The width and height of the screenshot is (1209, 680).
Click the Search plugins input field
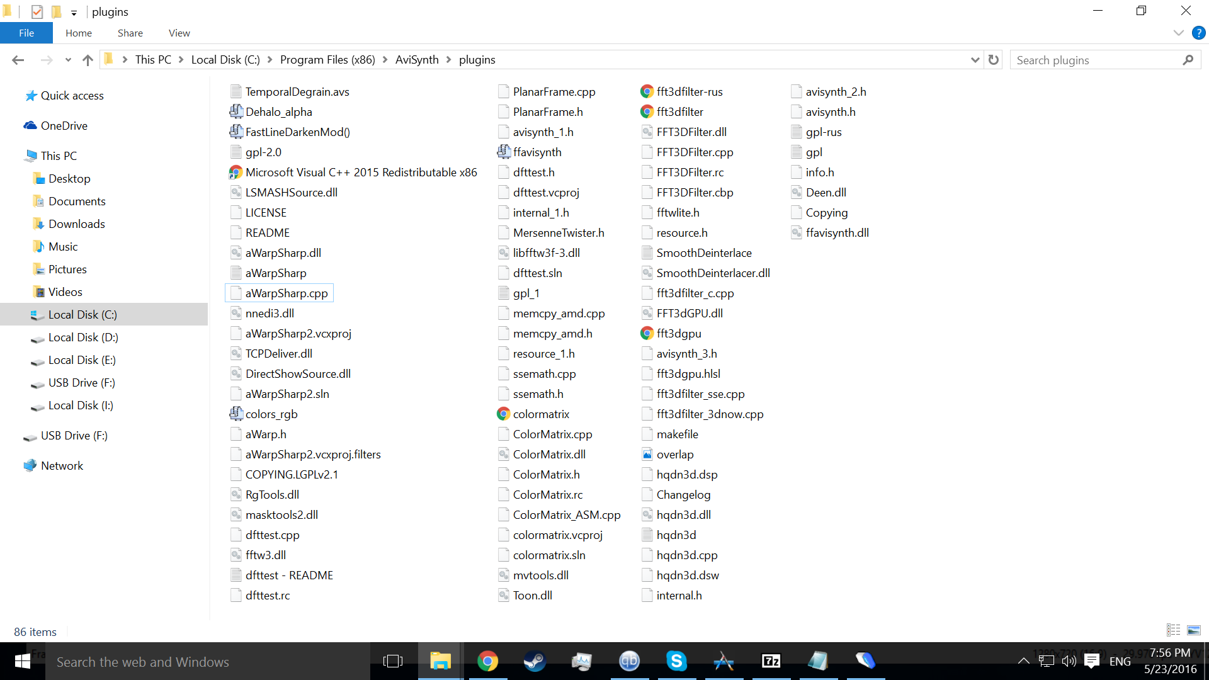1096,60
